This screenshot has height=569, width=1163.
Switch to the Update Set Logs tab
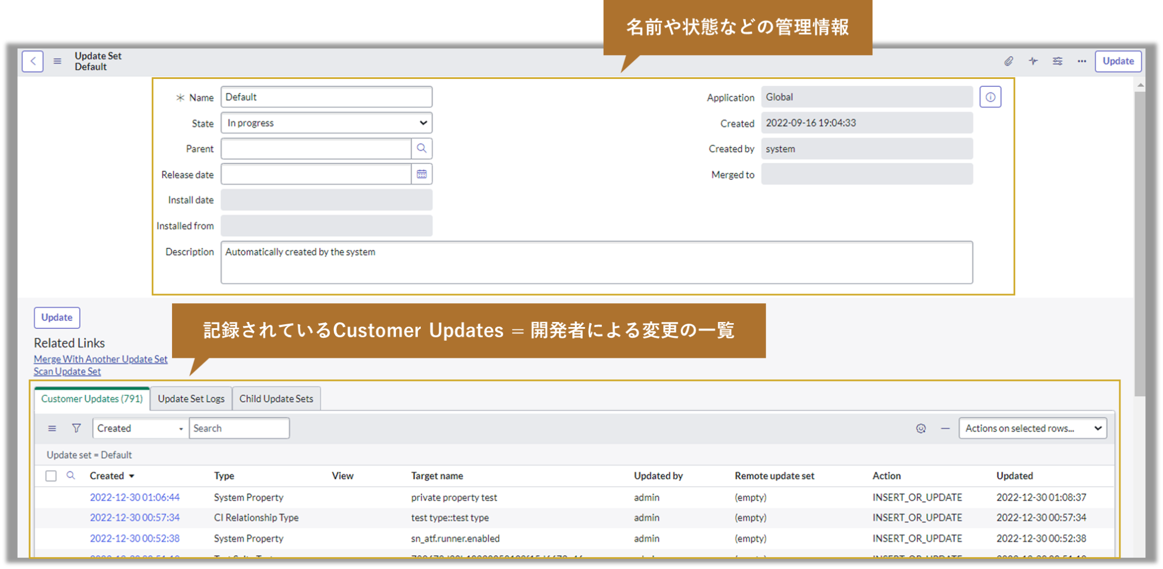[x=191, y=398]
